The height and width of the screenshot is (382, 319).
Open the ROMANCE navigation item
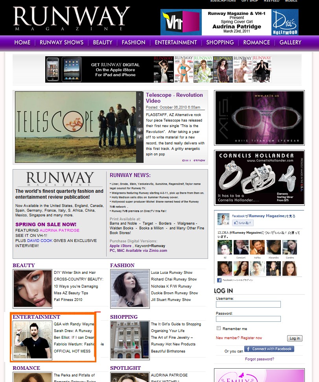coord(257,42)
